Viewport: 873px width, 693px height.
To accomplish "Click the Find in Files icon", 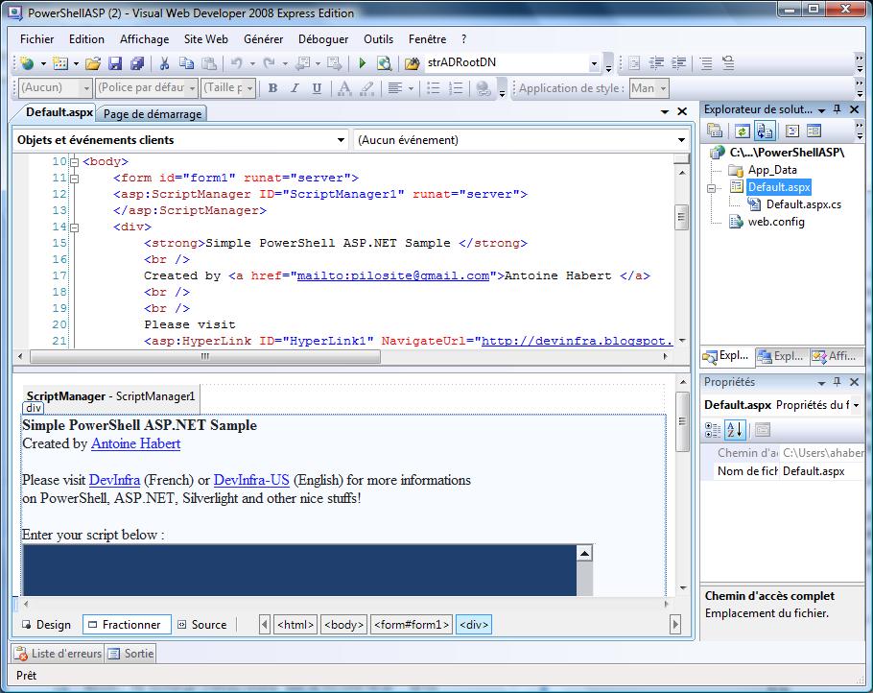I will (x=412, y=63).
